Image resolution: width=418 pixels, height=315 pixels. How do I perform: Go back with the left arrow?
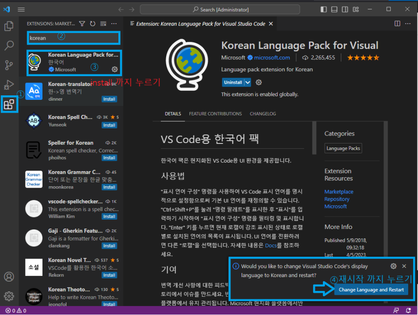pos(121,9)
